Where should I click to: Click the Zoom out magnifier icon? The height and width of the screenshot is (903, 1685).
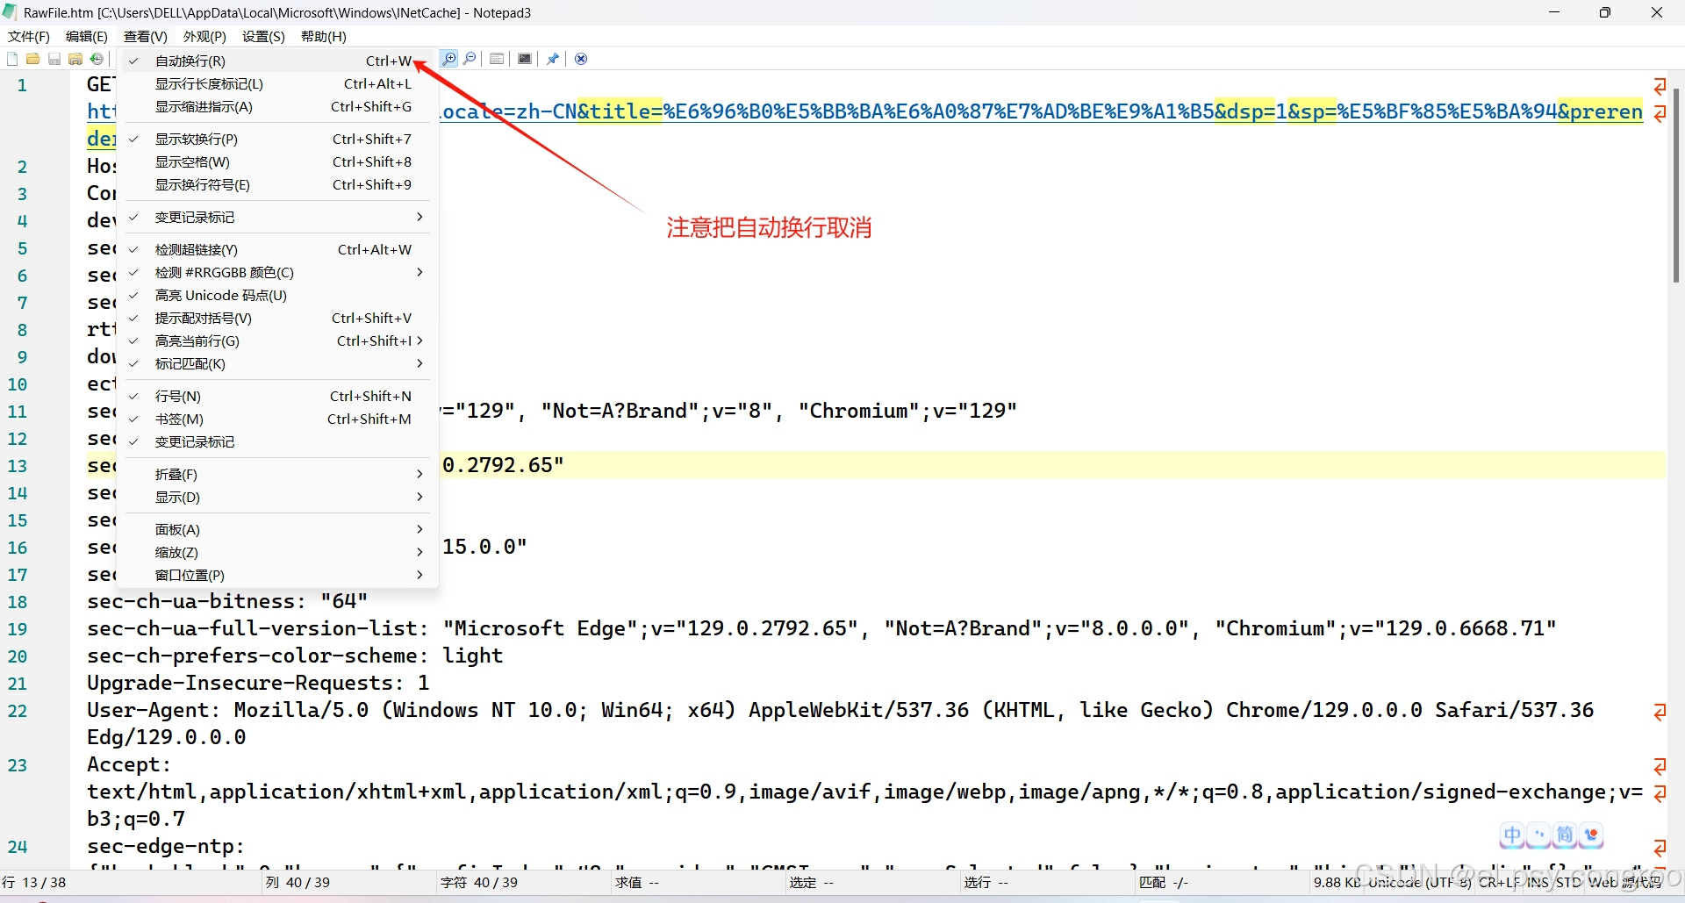470,59
